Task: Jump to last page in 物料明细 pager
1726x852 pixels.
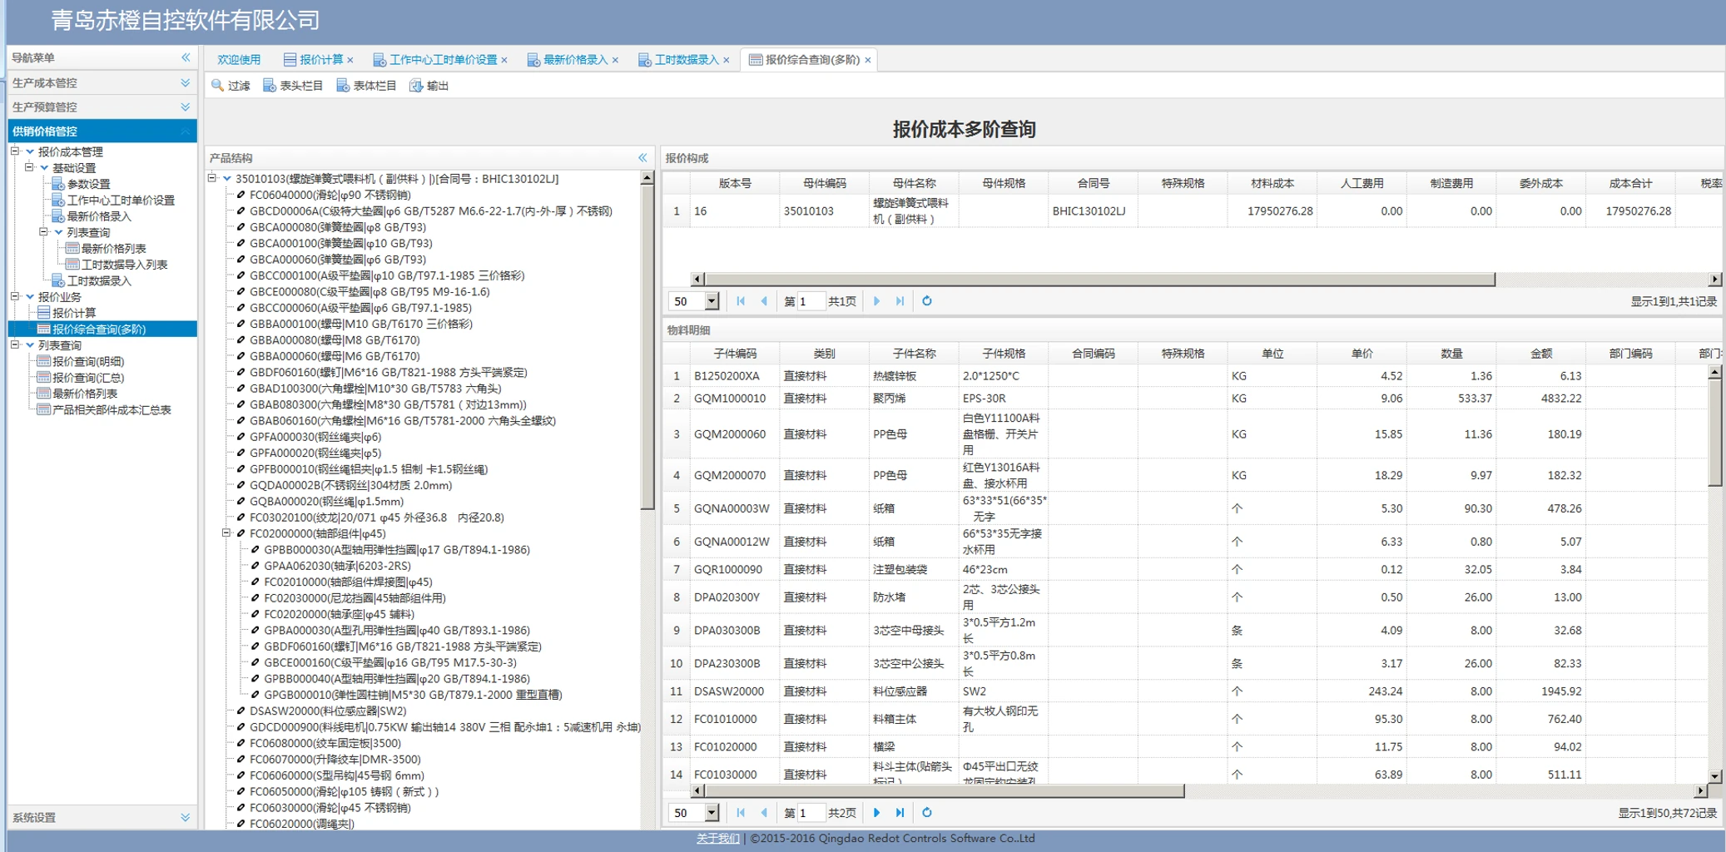Action: tap(900, 813)
